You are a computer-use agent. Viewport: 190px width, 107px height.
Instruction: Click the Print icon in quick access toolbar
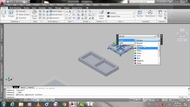pyautogui.click(x=26, y=2)
